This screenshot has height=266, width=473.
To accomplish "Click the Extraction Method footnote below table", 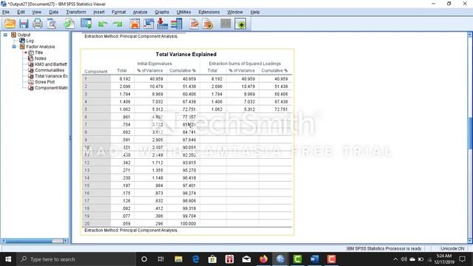I will (132, 230).
